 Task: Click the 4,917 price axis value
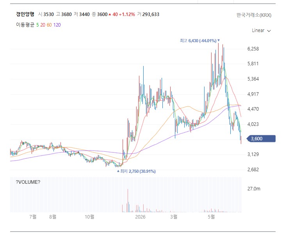(x=253, y=94)
